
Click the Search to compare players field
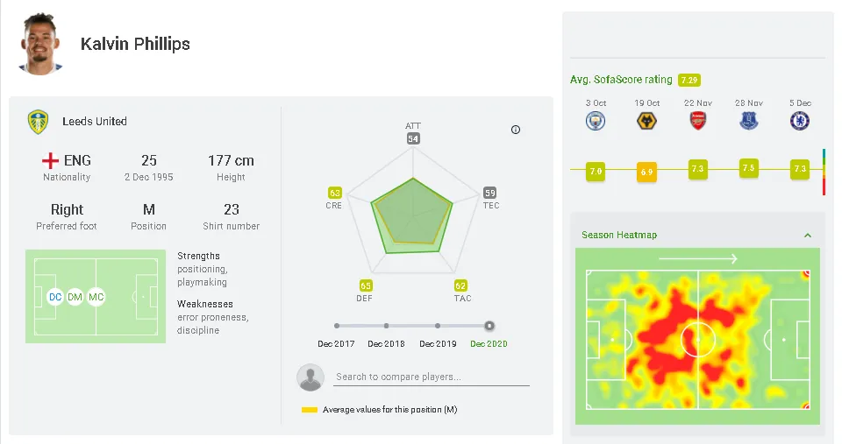click(432, 377)
